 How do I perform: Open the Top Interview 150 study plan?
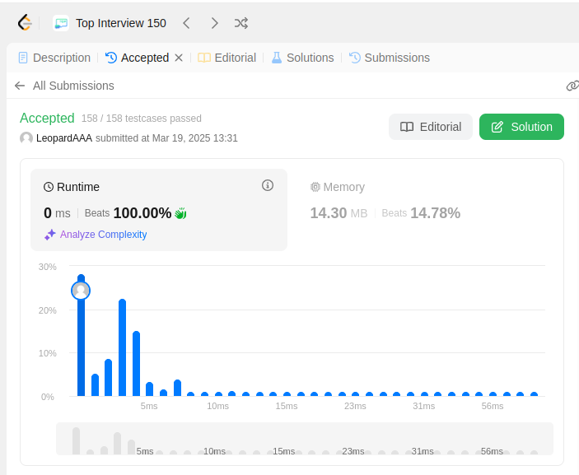tap(110, 23)
